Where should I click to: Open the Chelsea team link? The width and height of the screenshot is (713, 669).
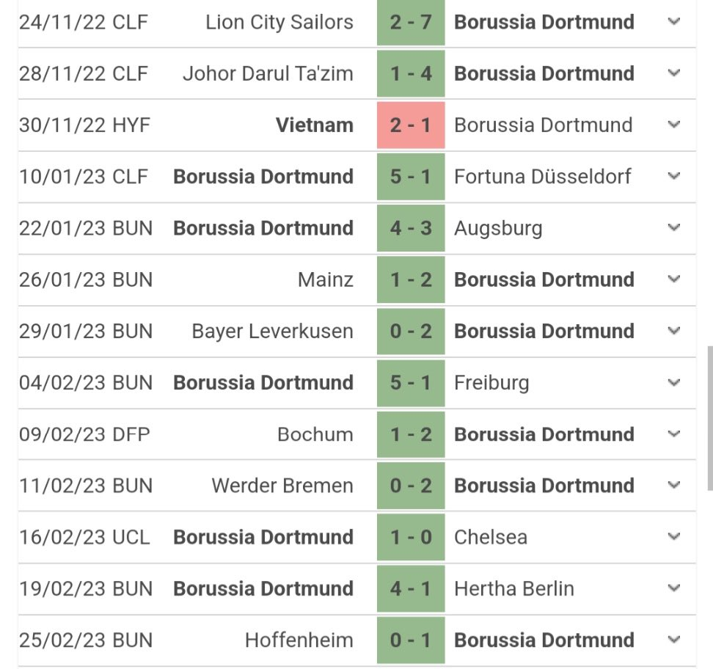tap(490, 538)
